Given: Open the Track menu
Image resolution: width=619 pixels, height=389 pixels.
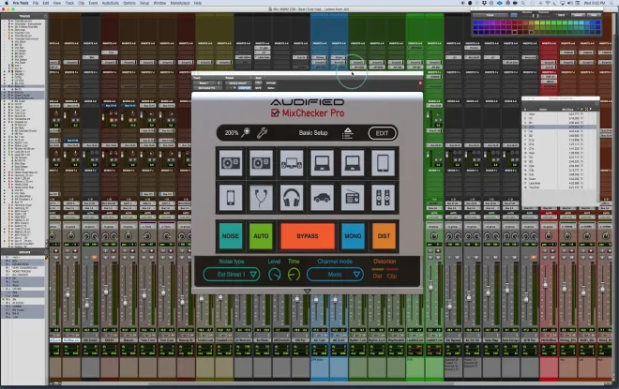Looking at the screenshot, I should 69,3.
